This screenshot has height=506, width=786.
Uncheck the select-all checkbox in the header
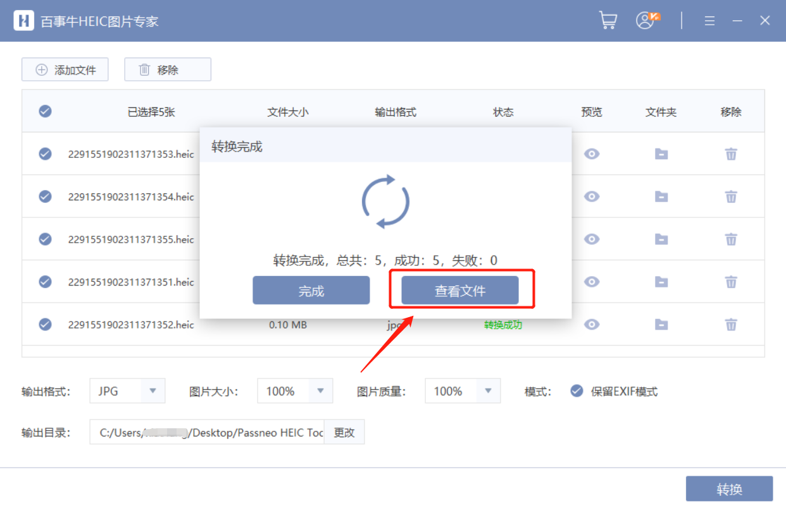tap(45, 111)
